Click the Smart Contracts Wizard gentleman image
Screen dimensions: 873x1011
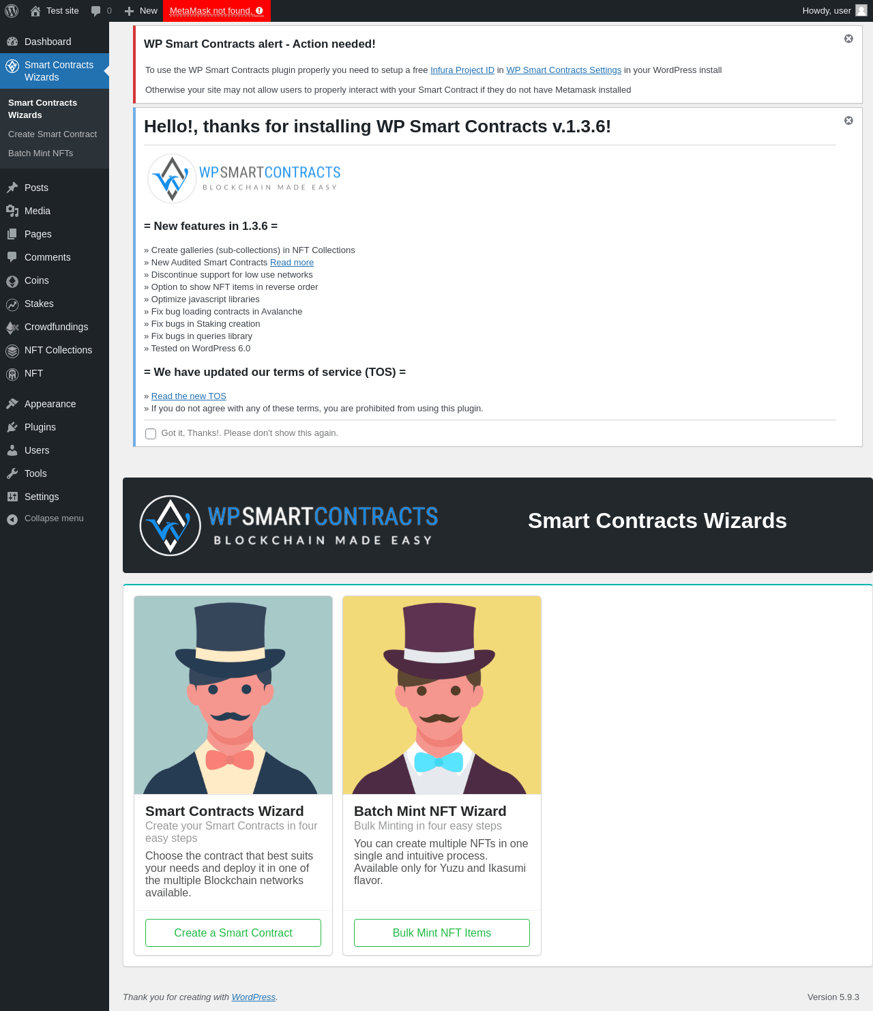(x=233, y=695)
